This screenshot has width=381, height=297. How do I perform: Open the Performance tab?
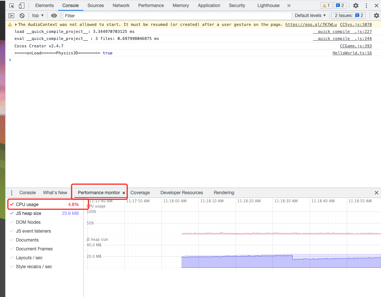tap(151, 6)
